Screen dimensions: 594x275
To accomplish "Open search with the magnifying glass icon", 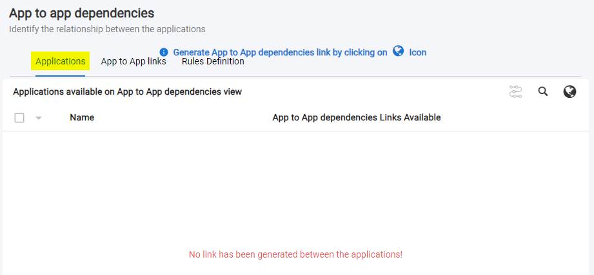I will [543, 92].
